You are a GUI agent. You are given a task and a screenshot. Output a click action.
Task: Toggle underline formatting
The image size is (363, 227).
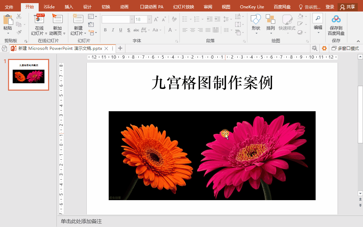120,30
